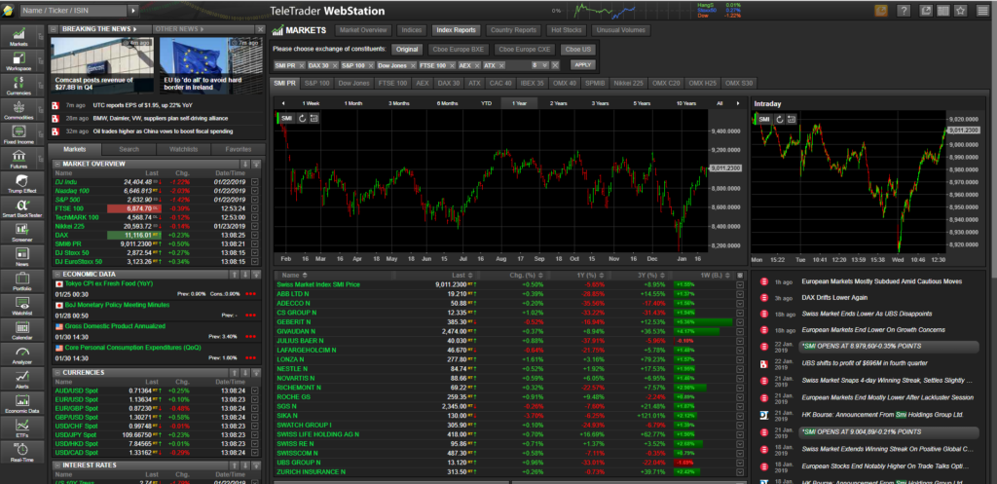Open dropdown arrow for ABB LTD N row
The image size is (997, 484).
[x=740, y=294]
